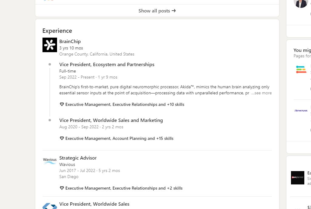Expand description with '…see more'
This screenshot has width=311, height=209.
click(261, 93)
